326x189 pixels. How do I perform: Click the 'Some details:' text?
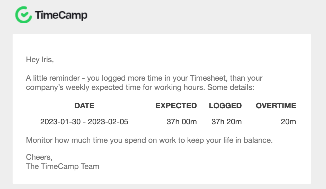(x=231, y=87)
